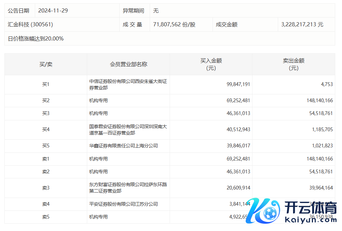
Task: Click the 日价格涨幅达到20.00% reason text
Action: tap(36, 38)
